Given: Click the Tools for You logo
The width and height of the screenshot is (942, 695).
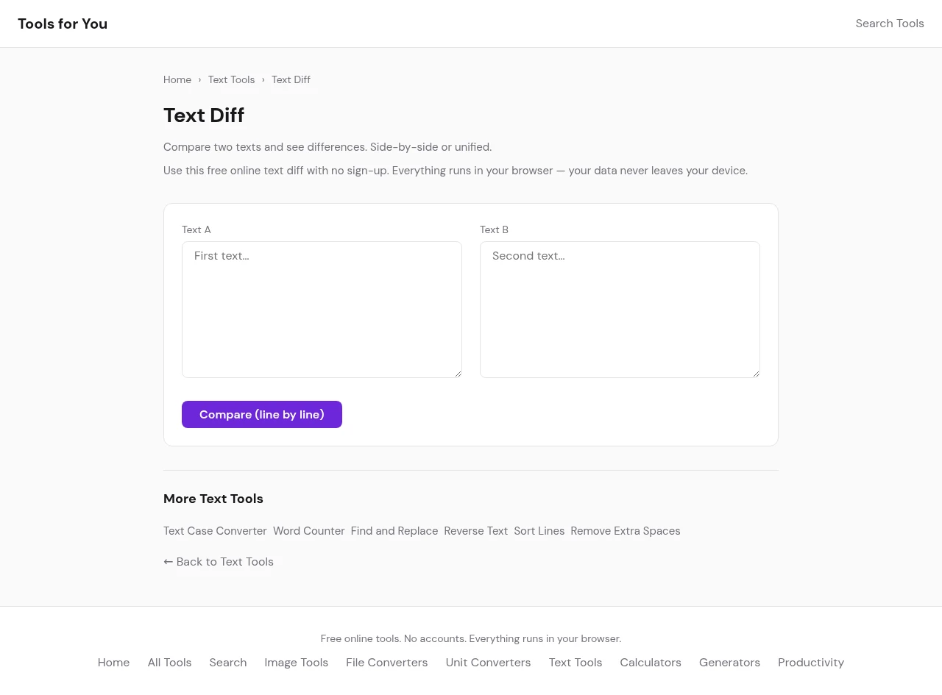Looking at the screenshot, I should [x=63, y=24].
